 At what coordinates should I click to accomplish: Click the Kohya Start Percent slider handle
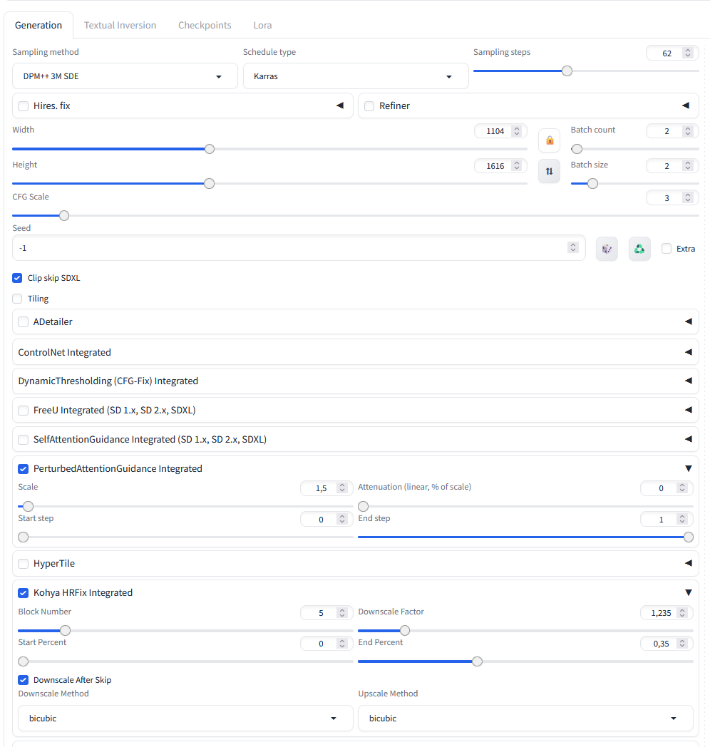[23, 661]
